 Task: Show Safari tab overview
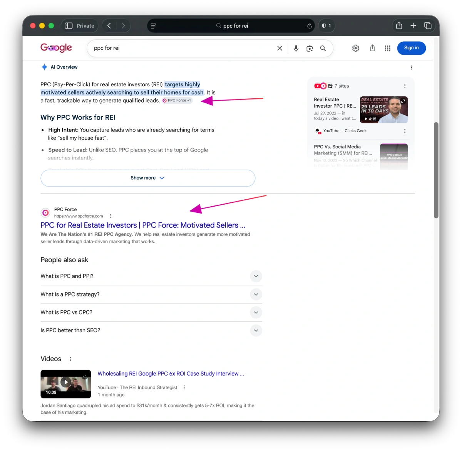428,25
